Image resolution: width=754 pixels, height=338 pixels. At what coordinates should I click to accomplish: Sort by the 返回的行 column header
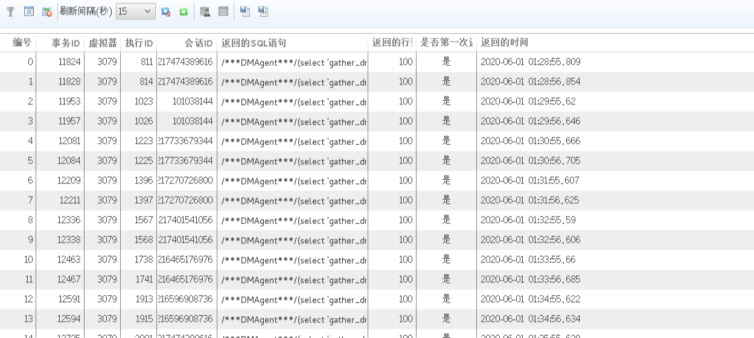[392, 43]
